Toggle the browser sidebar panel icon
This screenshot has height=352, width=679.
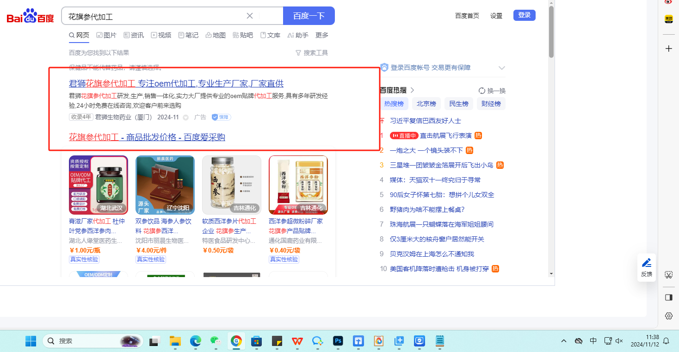(x=668, y=297)
